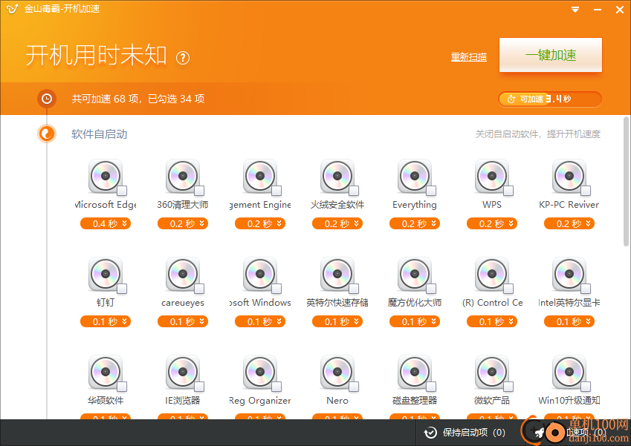Click the 华硕软件 startup icon
The height and width of the screenshot is (446, 631).
coord(106,372)
